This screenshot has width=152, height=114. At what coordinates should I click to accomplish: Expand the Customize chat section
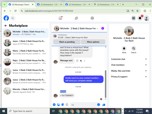point(129,59)
